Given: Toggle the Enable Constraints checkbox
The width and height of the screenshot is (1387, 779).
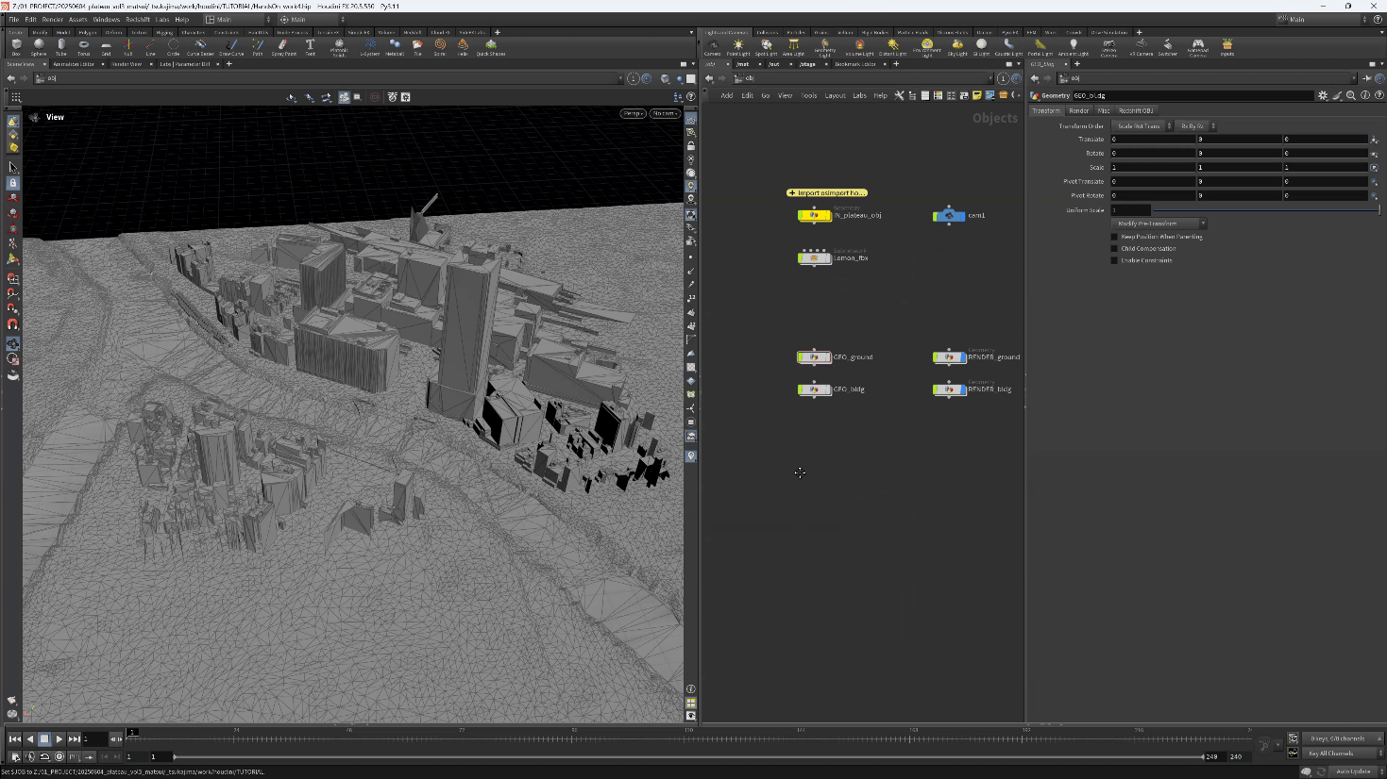Looking at the screenshot, I should [1114, 260].
